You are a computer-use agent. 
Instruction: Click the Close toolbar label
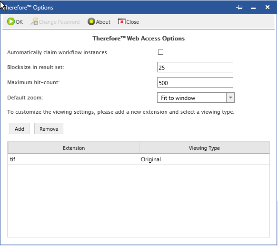pyautogui.click(x=133, y=22)
